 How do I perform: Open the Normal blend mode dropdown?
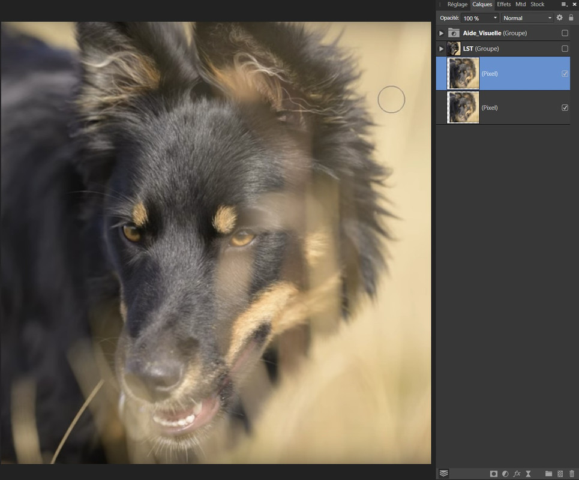click(x=527, y=18)
